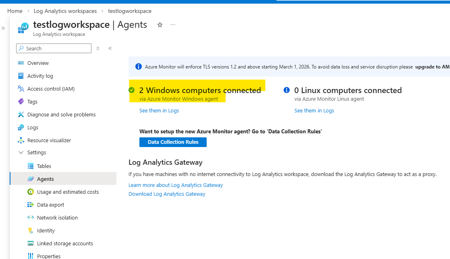Click the Data Collection Rules button
Screen dimensions: 450x259
173,142
